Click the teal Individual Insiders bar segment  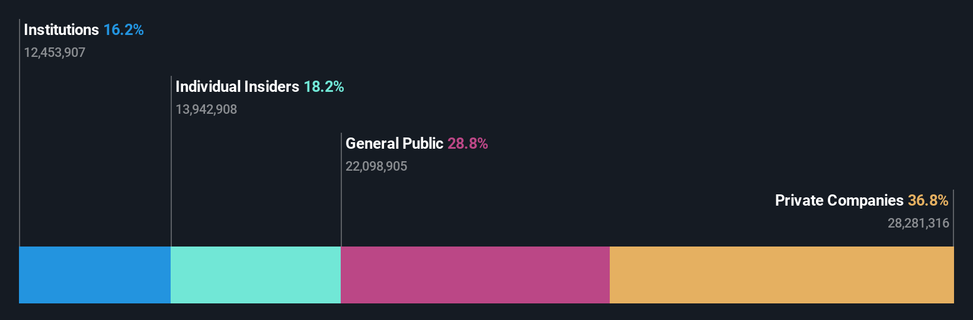point(255,275)
